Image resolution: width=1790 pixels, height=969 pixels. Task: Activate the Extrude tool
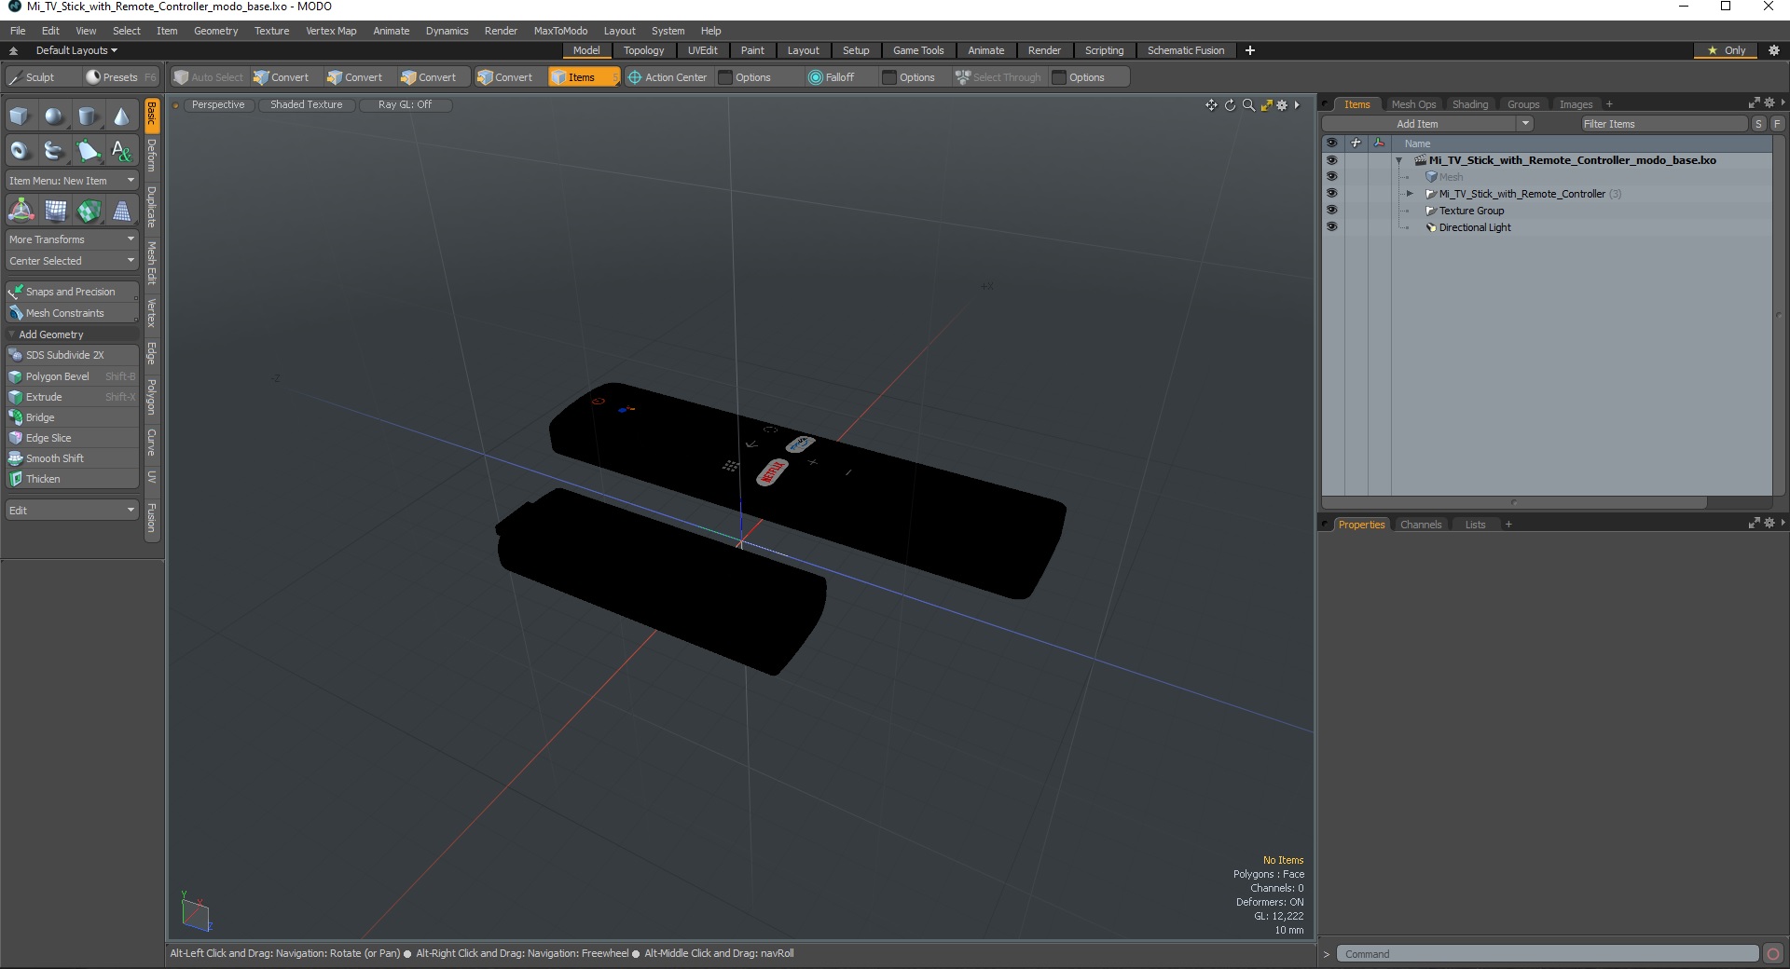72,397
